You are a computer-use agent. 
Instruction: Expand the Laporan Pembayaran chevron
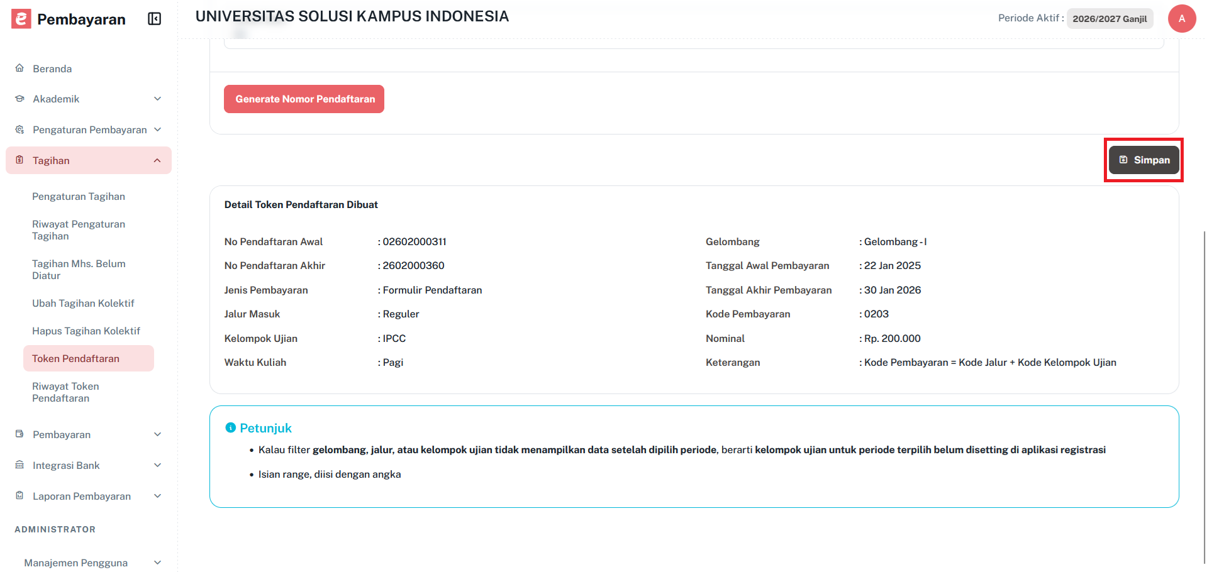[158, 496]
